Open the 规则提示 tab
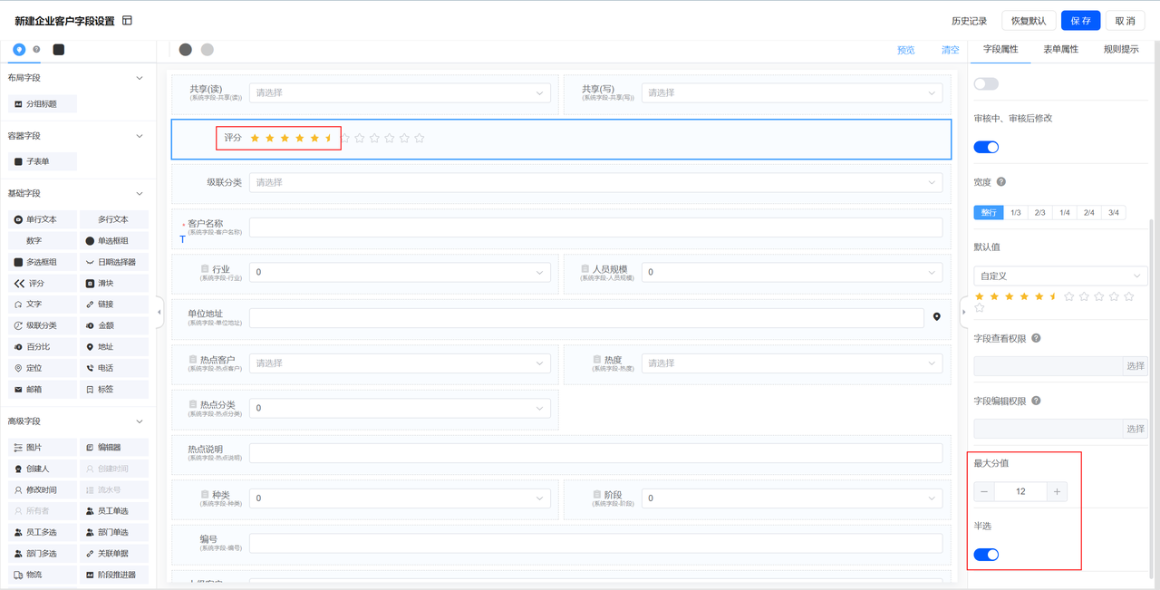Screen dimensions: 1160x590 pyautogui.click(x=1120, y=50)
